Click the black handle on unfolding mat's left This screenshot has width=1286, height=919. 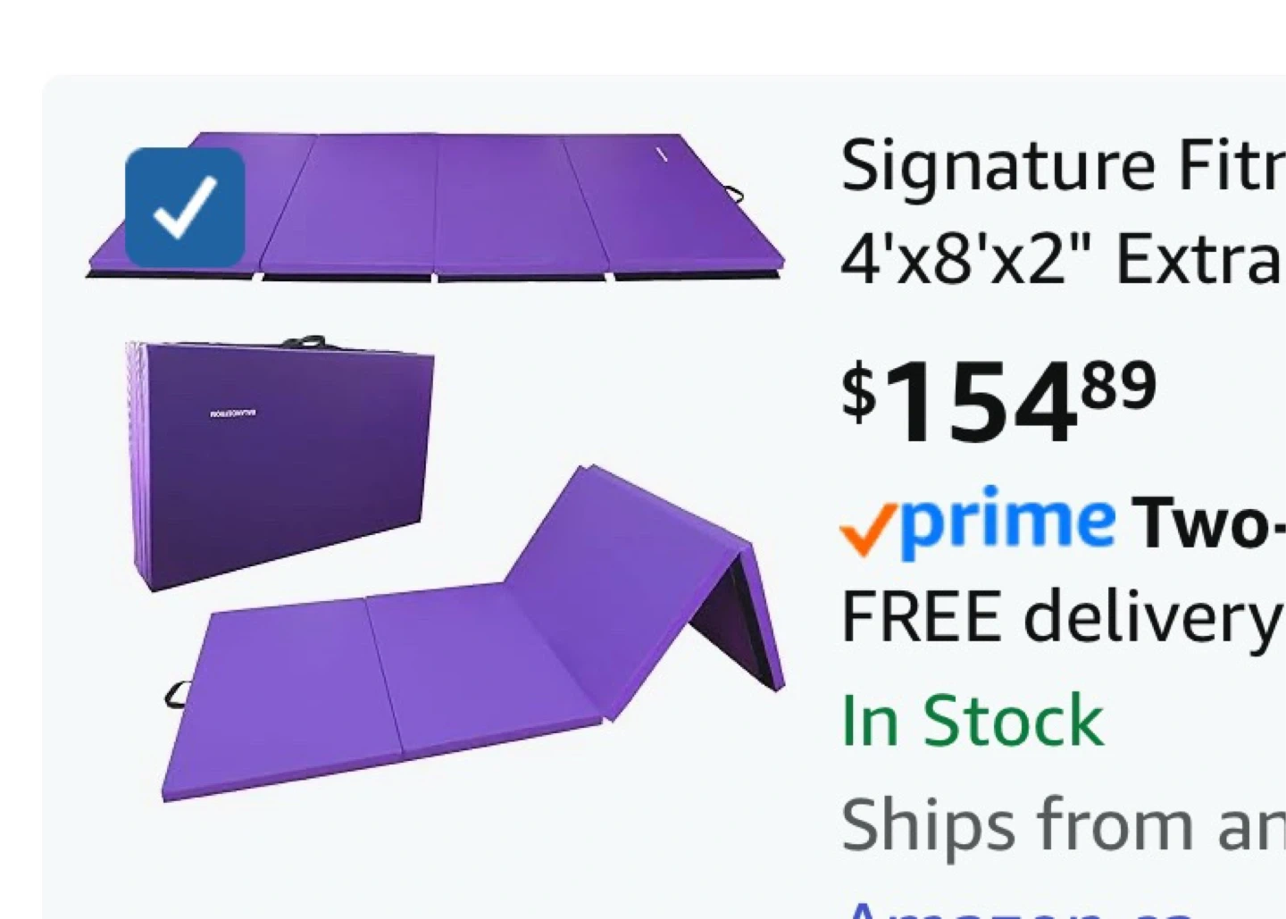pyautogui.click(x=177, y=694)
